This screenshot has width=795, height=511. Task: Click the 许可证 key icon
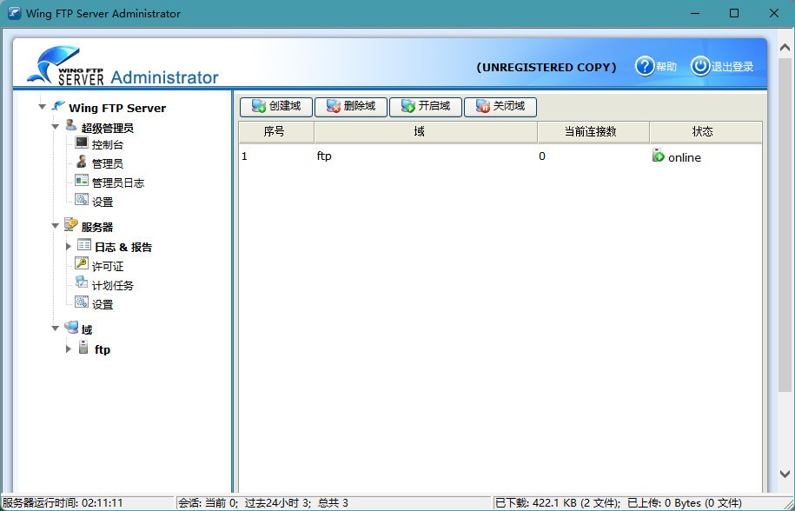point(81,263)
